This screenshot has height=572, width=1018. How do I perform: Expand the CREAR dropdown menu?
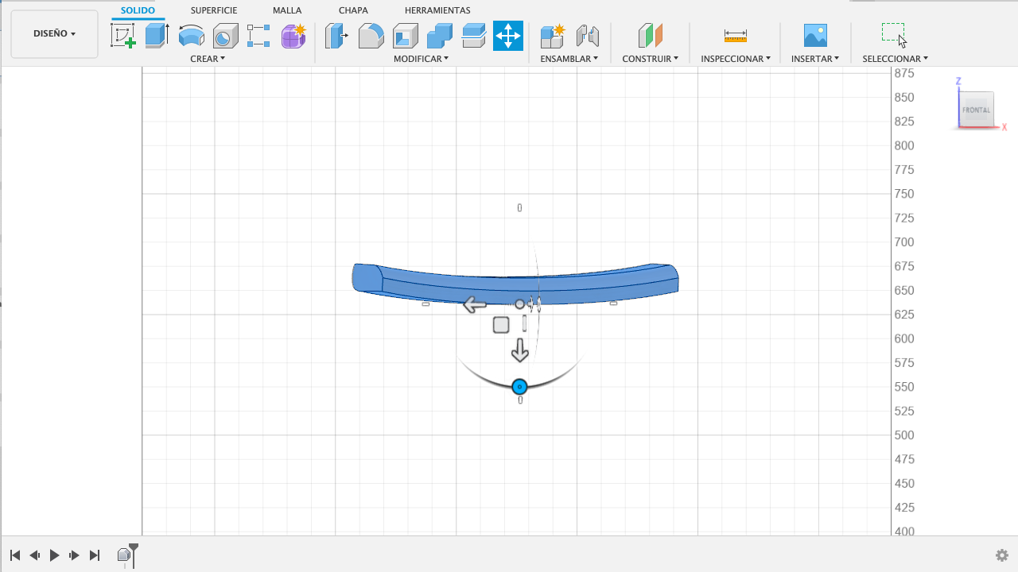point(208,59)
